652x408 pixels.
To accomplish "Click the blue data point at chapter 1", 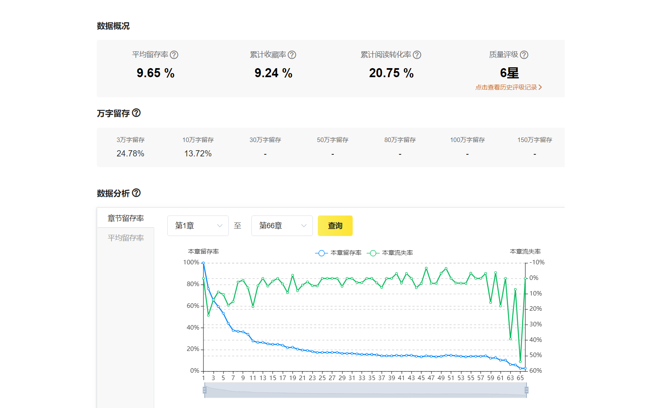I will coord(203,263).
